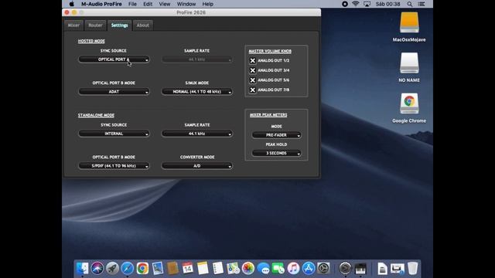Open the Trash in the dock
The height and width of the screenshot is (278, 495).
pyautogui.click(x=412, y=268)
